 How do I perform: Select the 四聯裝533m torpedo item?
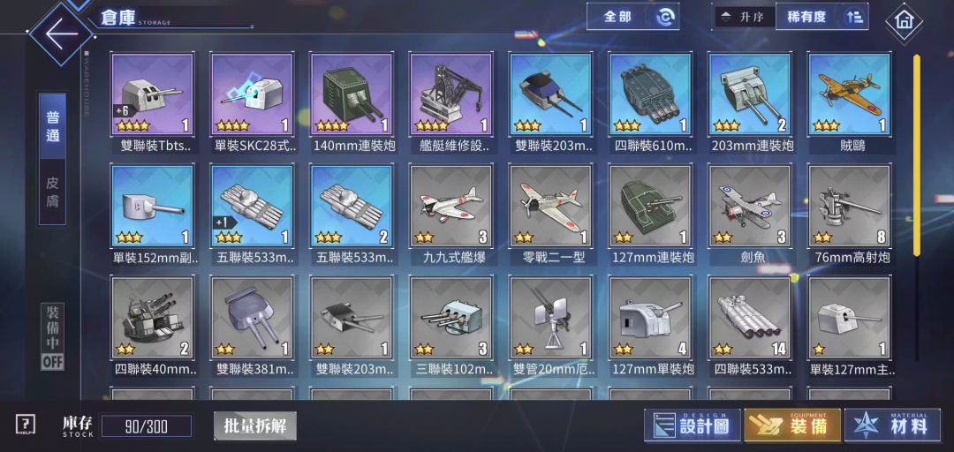tap(750, 326)
